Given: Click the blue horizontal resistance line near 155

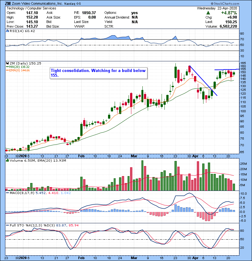Looking at the screenshot, I should coord(227,69).
